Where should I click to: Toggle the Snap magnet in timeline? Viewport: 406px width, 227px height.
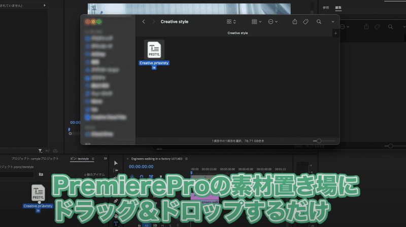click(142, 177)
